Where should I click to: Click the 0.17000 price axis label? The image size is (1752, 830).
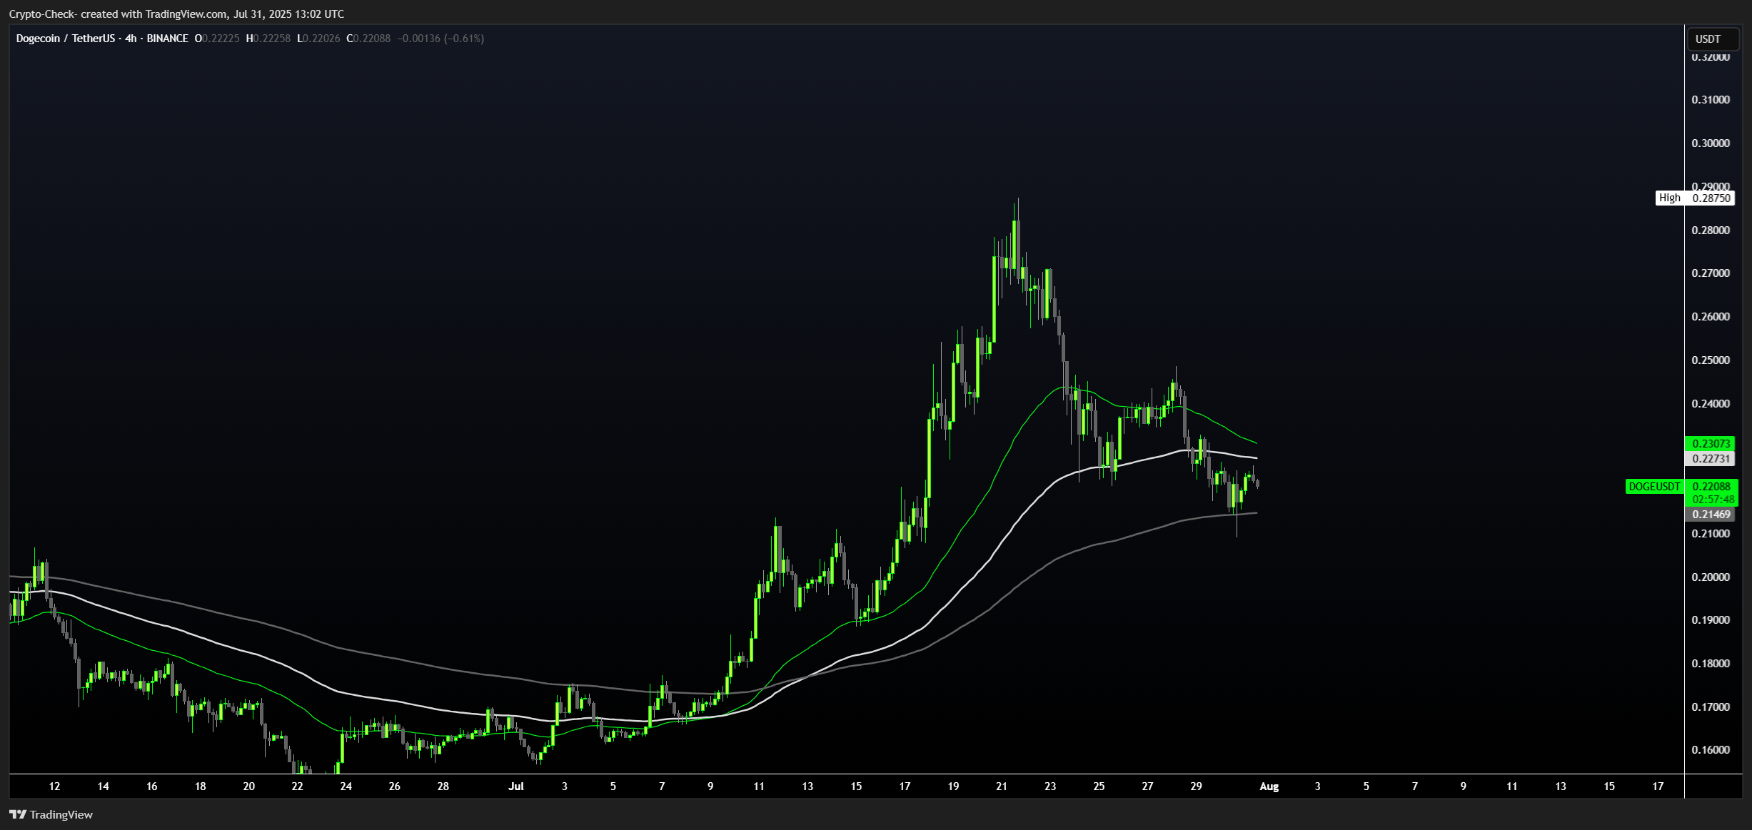1711,707
